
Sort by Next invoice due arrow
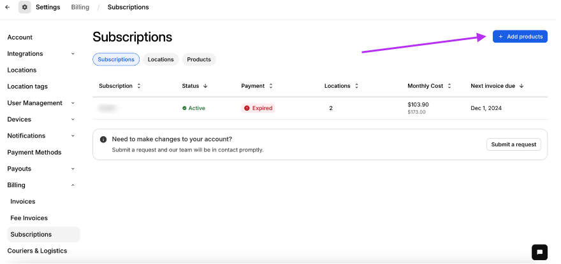521,86
